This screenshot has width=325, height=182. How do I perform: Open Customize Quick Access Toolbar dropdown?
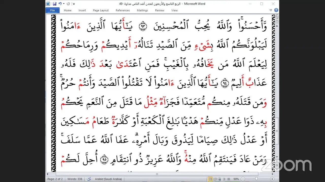[x=74, y=4]
